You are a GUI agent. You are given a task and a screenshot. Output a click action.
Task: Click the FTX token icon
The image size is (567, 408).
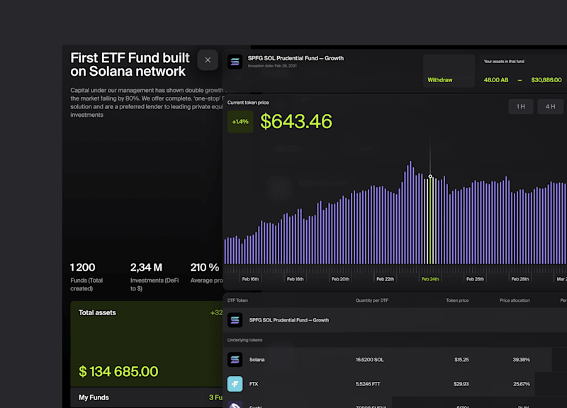235,384
